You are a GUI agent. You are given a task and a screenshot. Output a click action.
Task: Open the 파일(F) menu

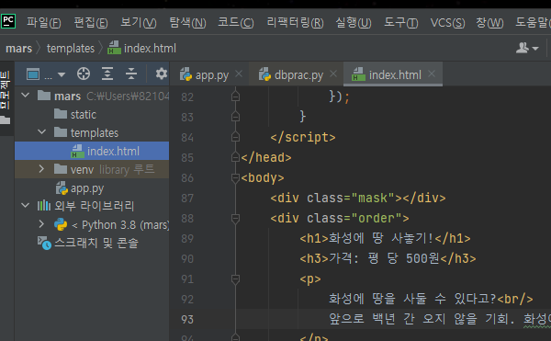(x=44, y=22)
